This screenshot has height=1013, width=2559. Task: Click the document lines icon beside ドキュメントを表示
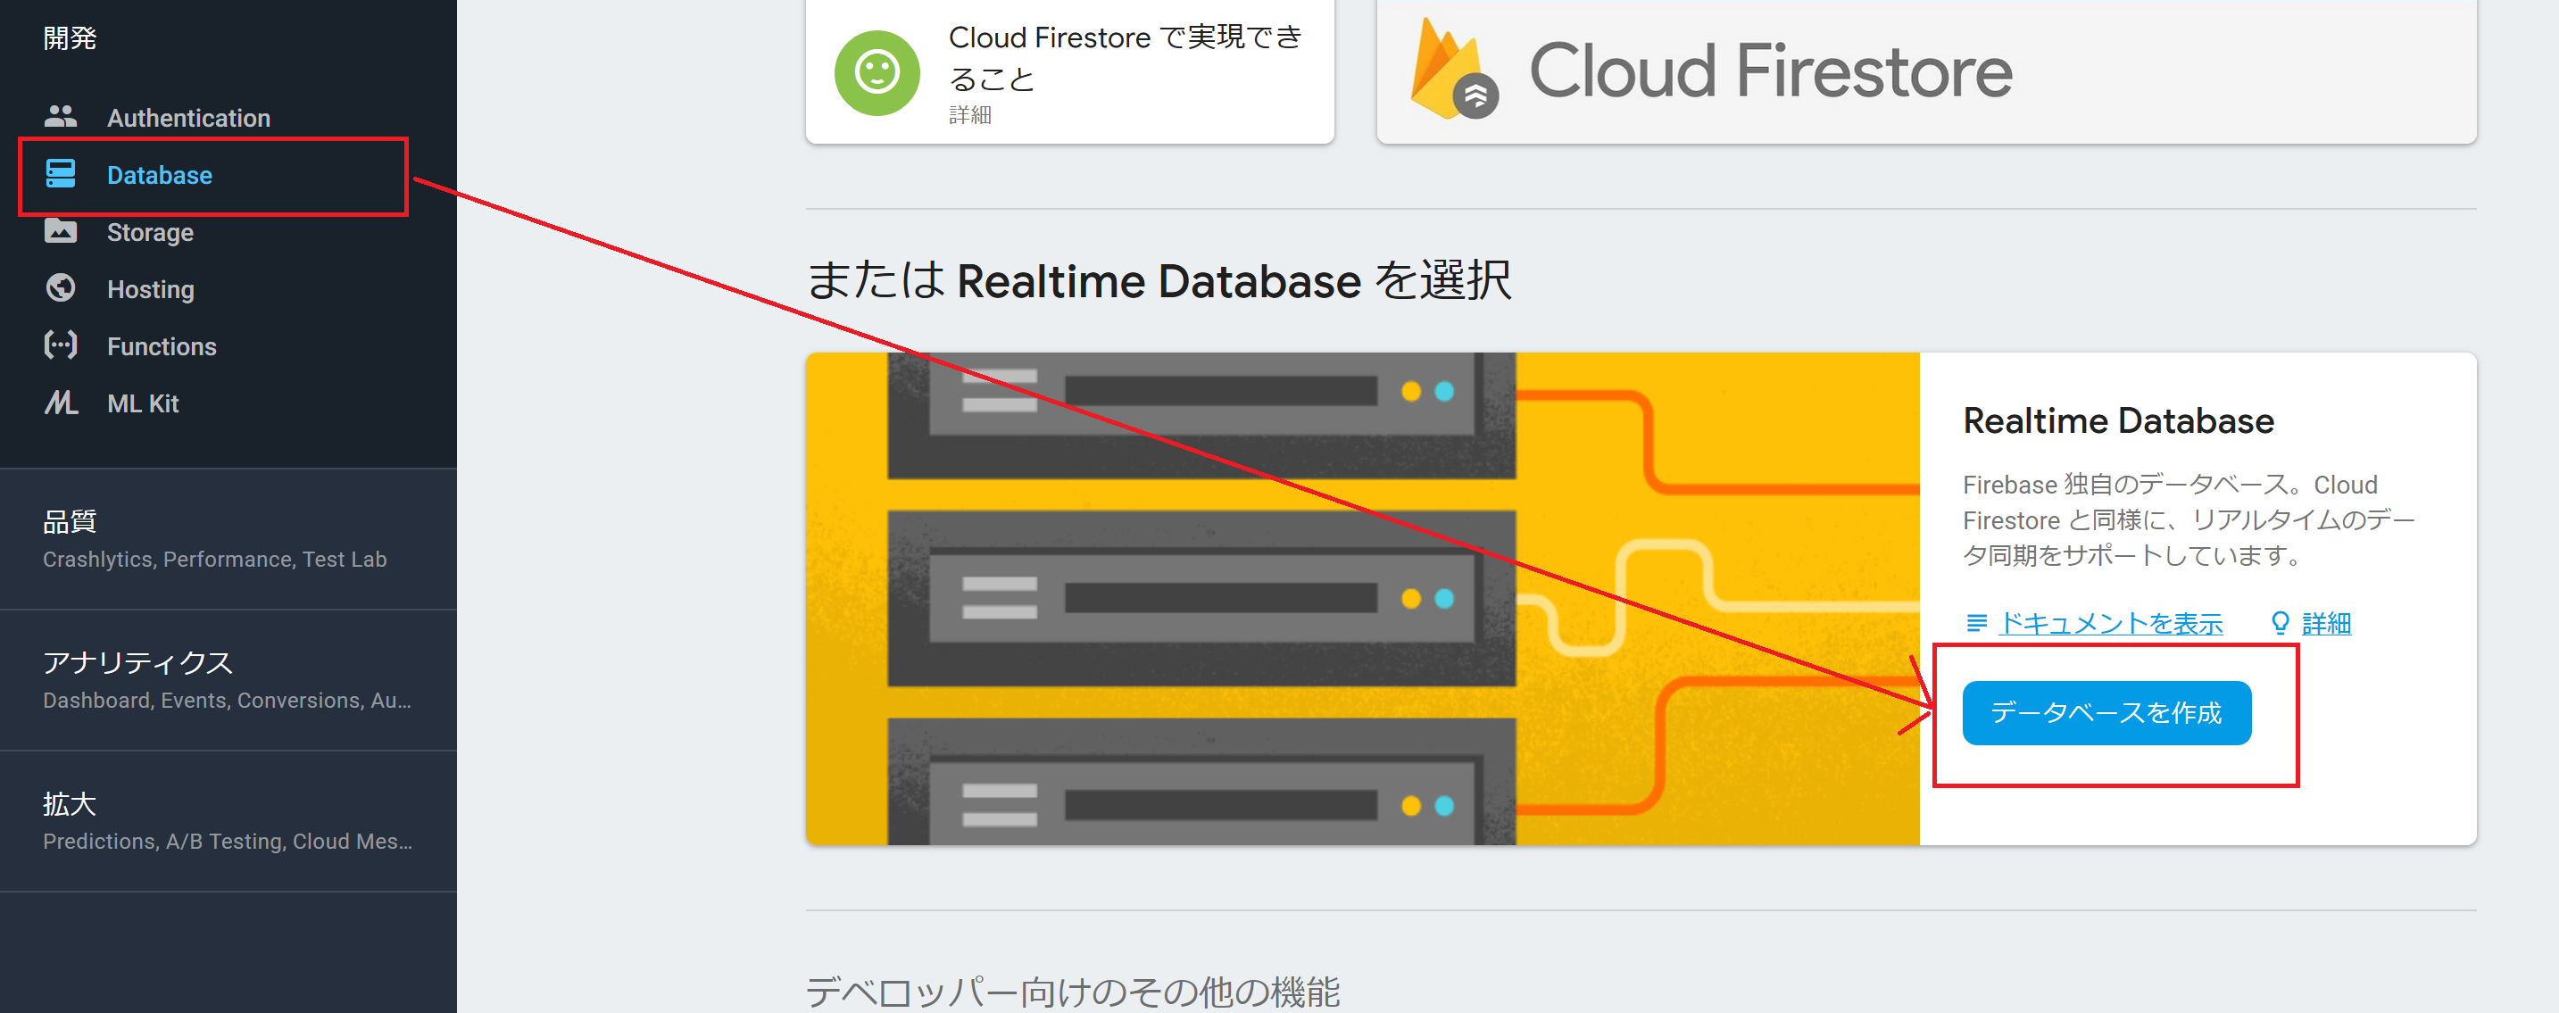point(1976,623)
